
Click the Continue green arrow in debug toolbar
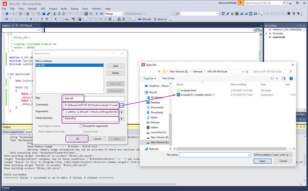[31, 19]
